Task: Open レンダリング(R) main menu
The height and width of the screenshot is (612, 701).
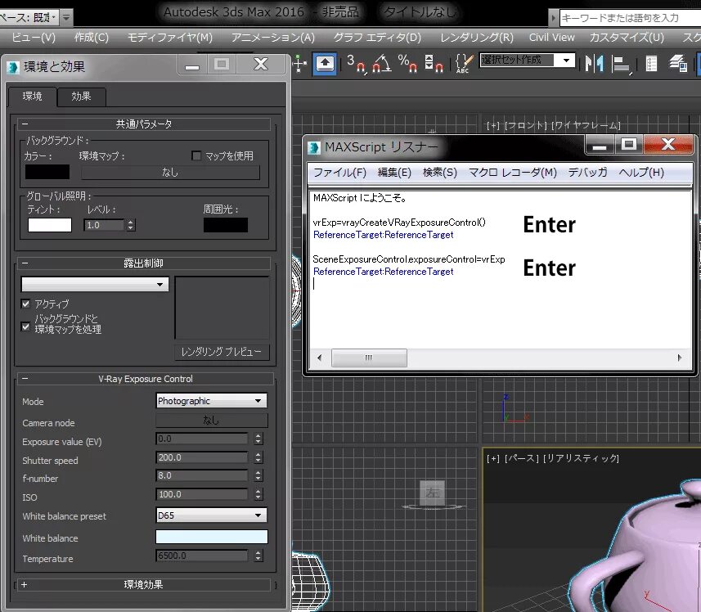Action: [x=477, y=38]
